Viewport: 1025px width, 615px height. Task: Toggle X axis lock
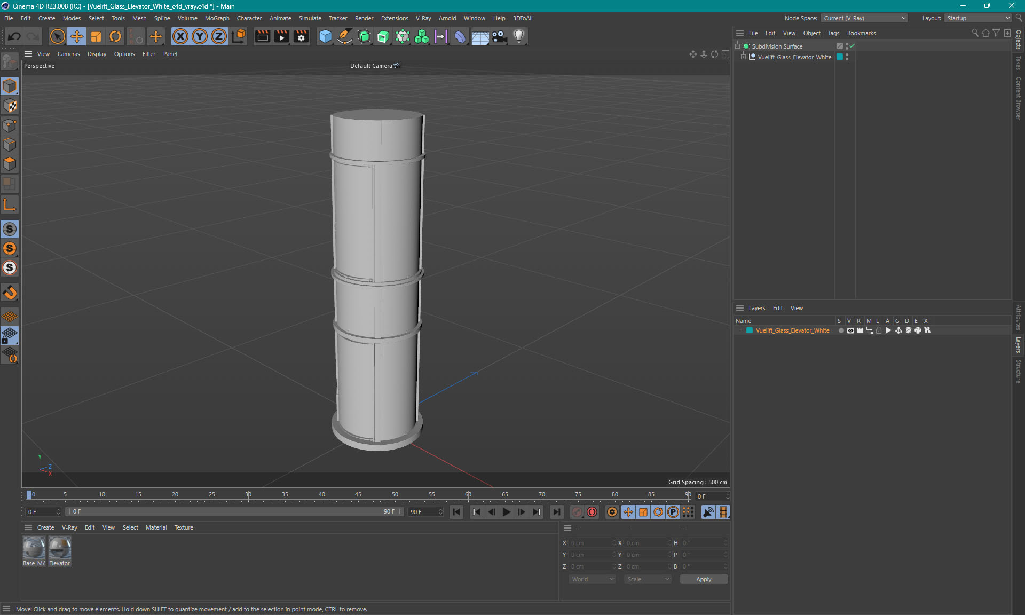tap(180, 36)
